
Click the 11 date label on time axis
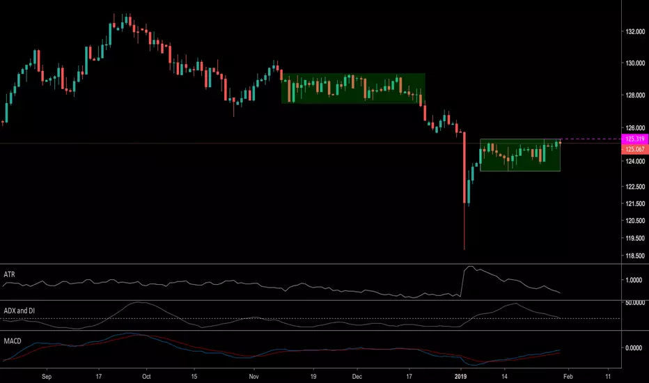coord(608,376)
